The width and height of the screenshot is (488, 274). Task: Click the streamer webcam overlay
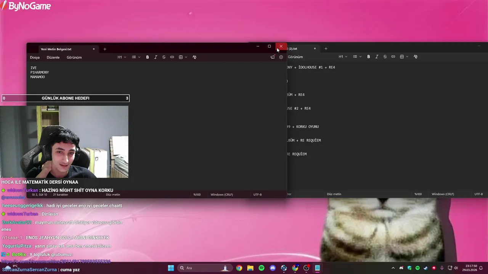(64, 142)
